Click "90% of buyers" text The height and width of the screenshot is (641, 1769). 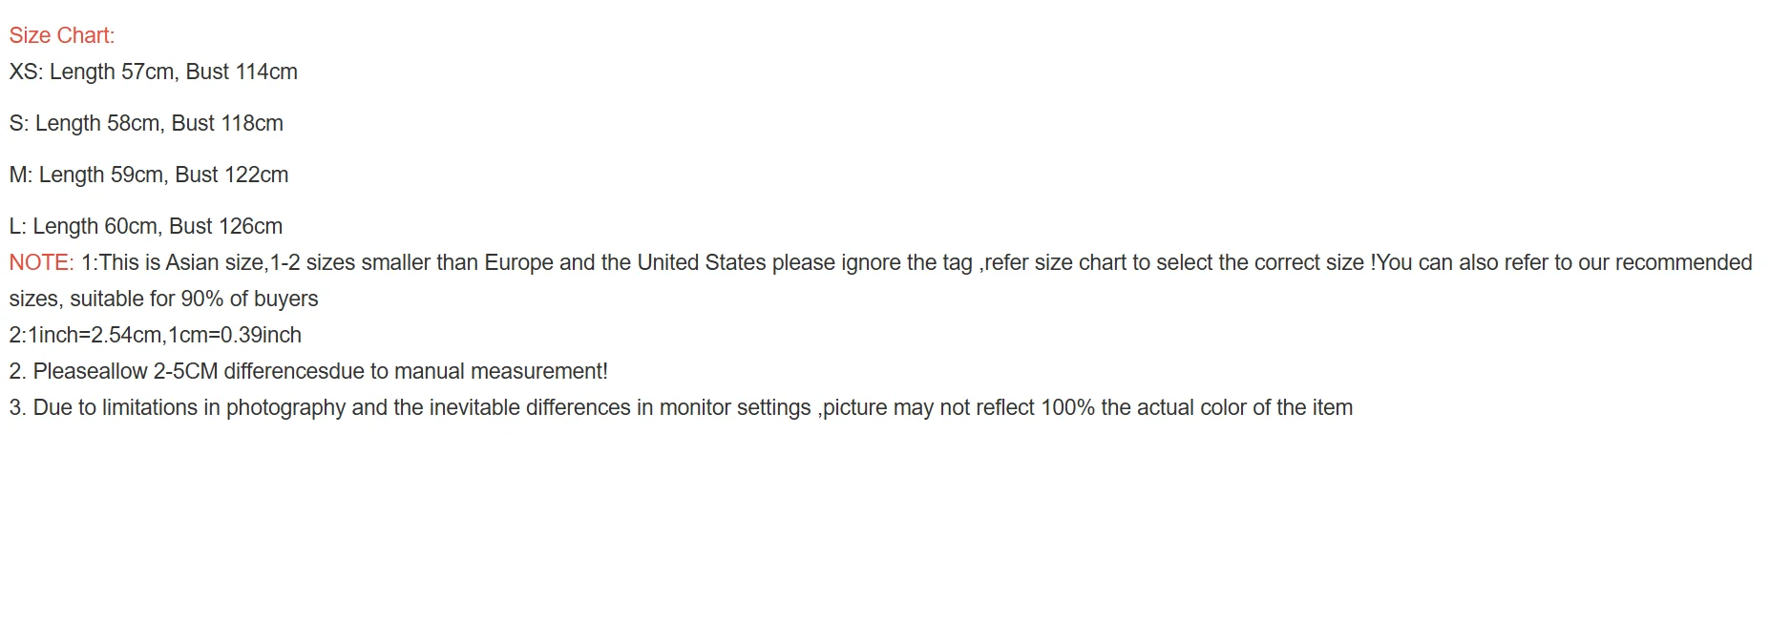pos(249,299)
